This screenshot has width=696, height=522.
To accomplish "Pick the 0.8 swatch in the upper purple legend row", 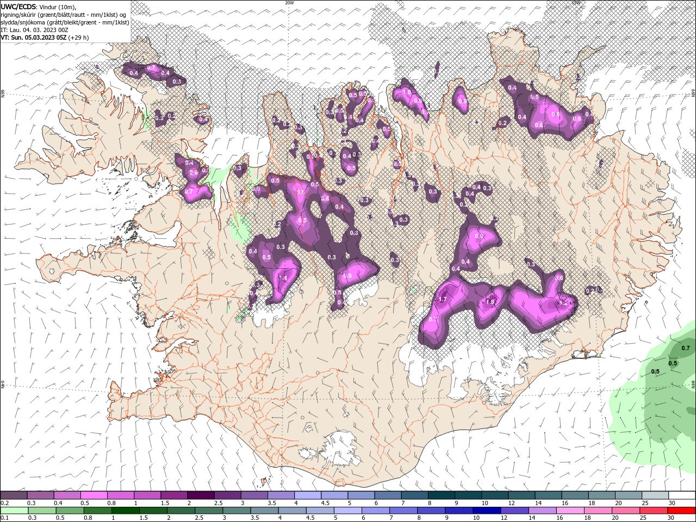I will click(x=120, y=495).
